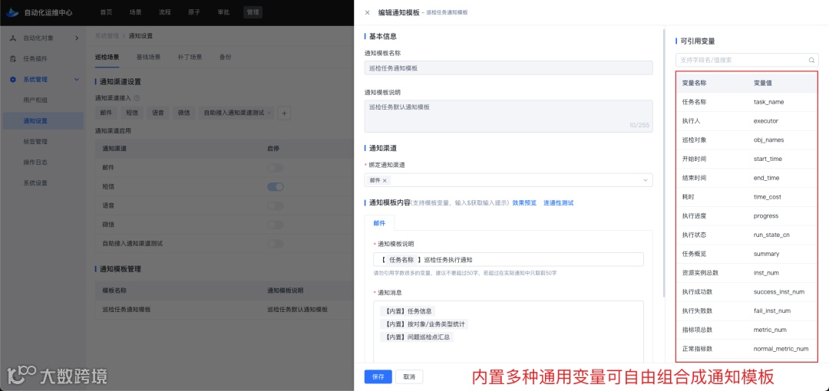Viewport: 829px width, 391px height.
Task: Open the 效果预览 link
Action: tap(524, 202)
